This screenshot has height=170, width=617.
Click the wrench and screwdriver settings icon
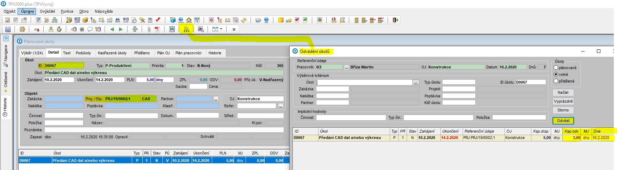(142, 20)
